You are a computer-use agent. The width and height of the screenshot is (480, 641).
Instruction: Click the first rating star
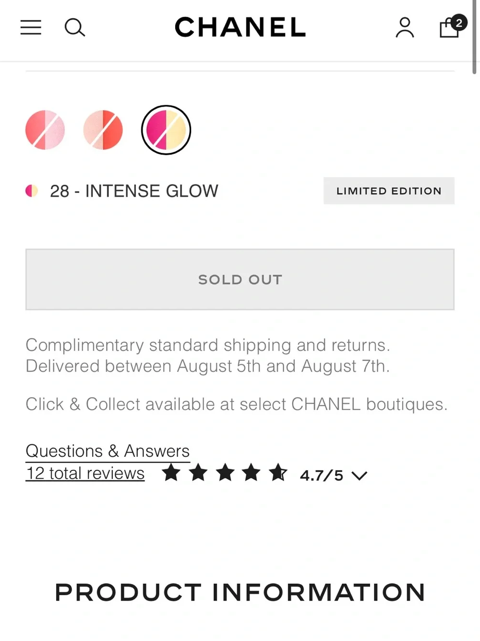pos(171,473)
